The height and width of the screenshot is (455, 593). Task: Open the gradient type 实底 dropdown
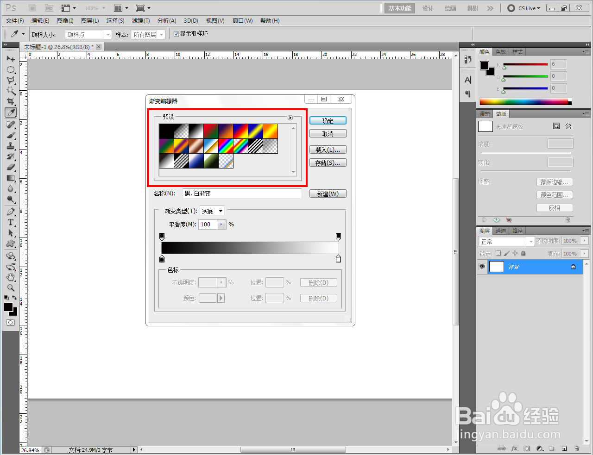(x=212, y=211)
